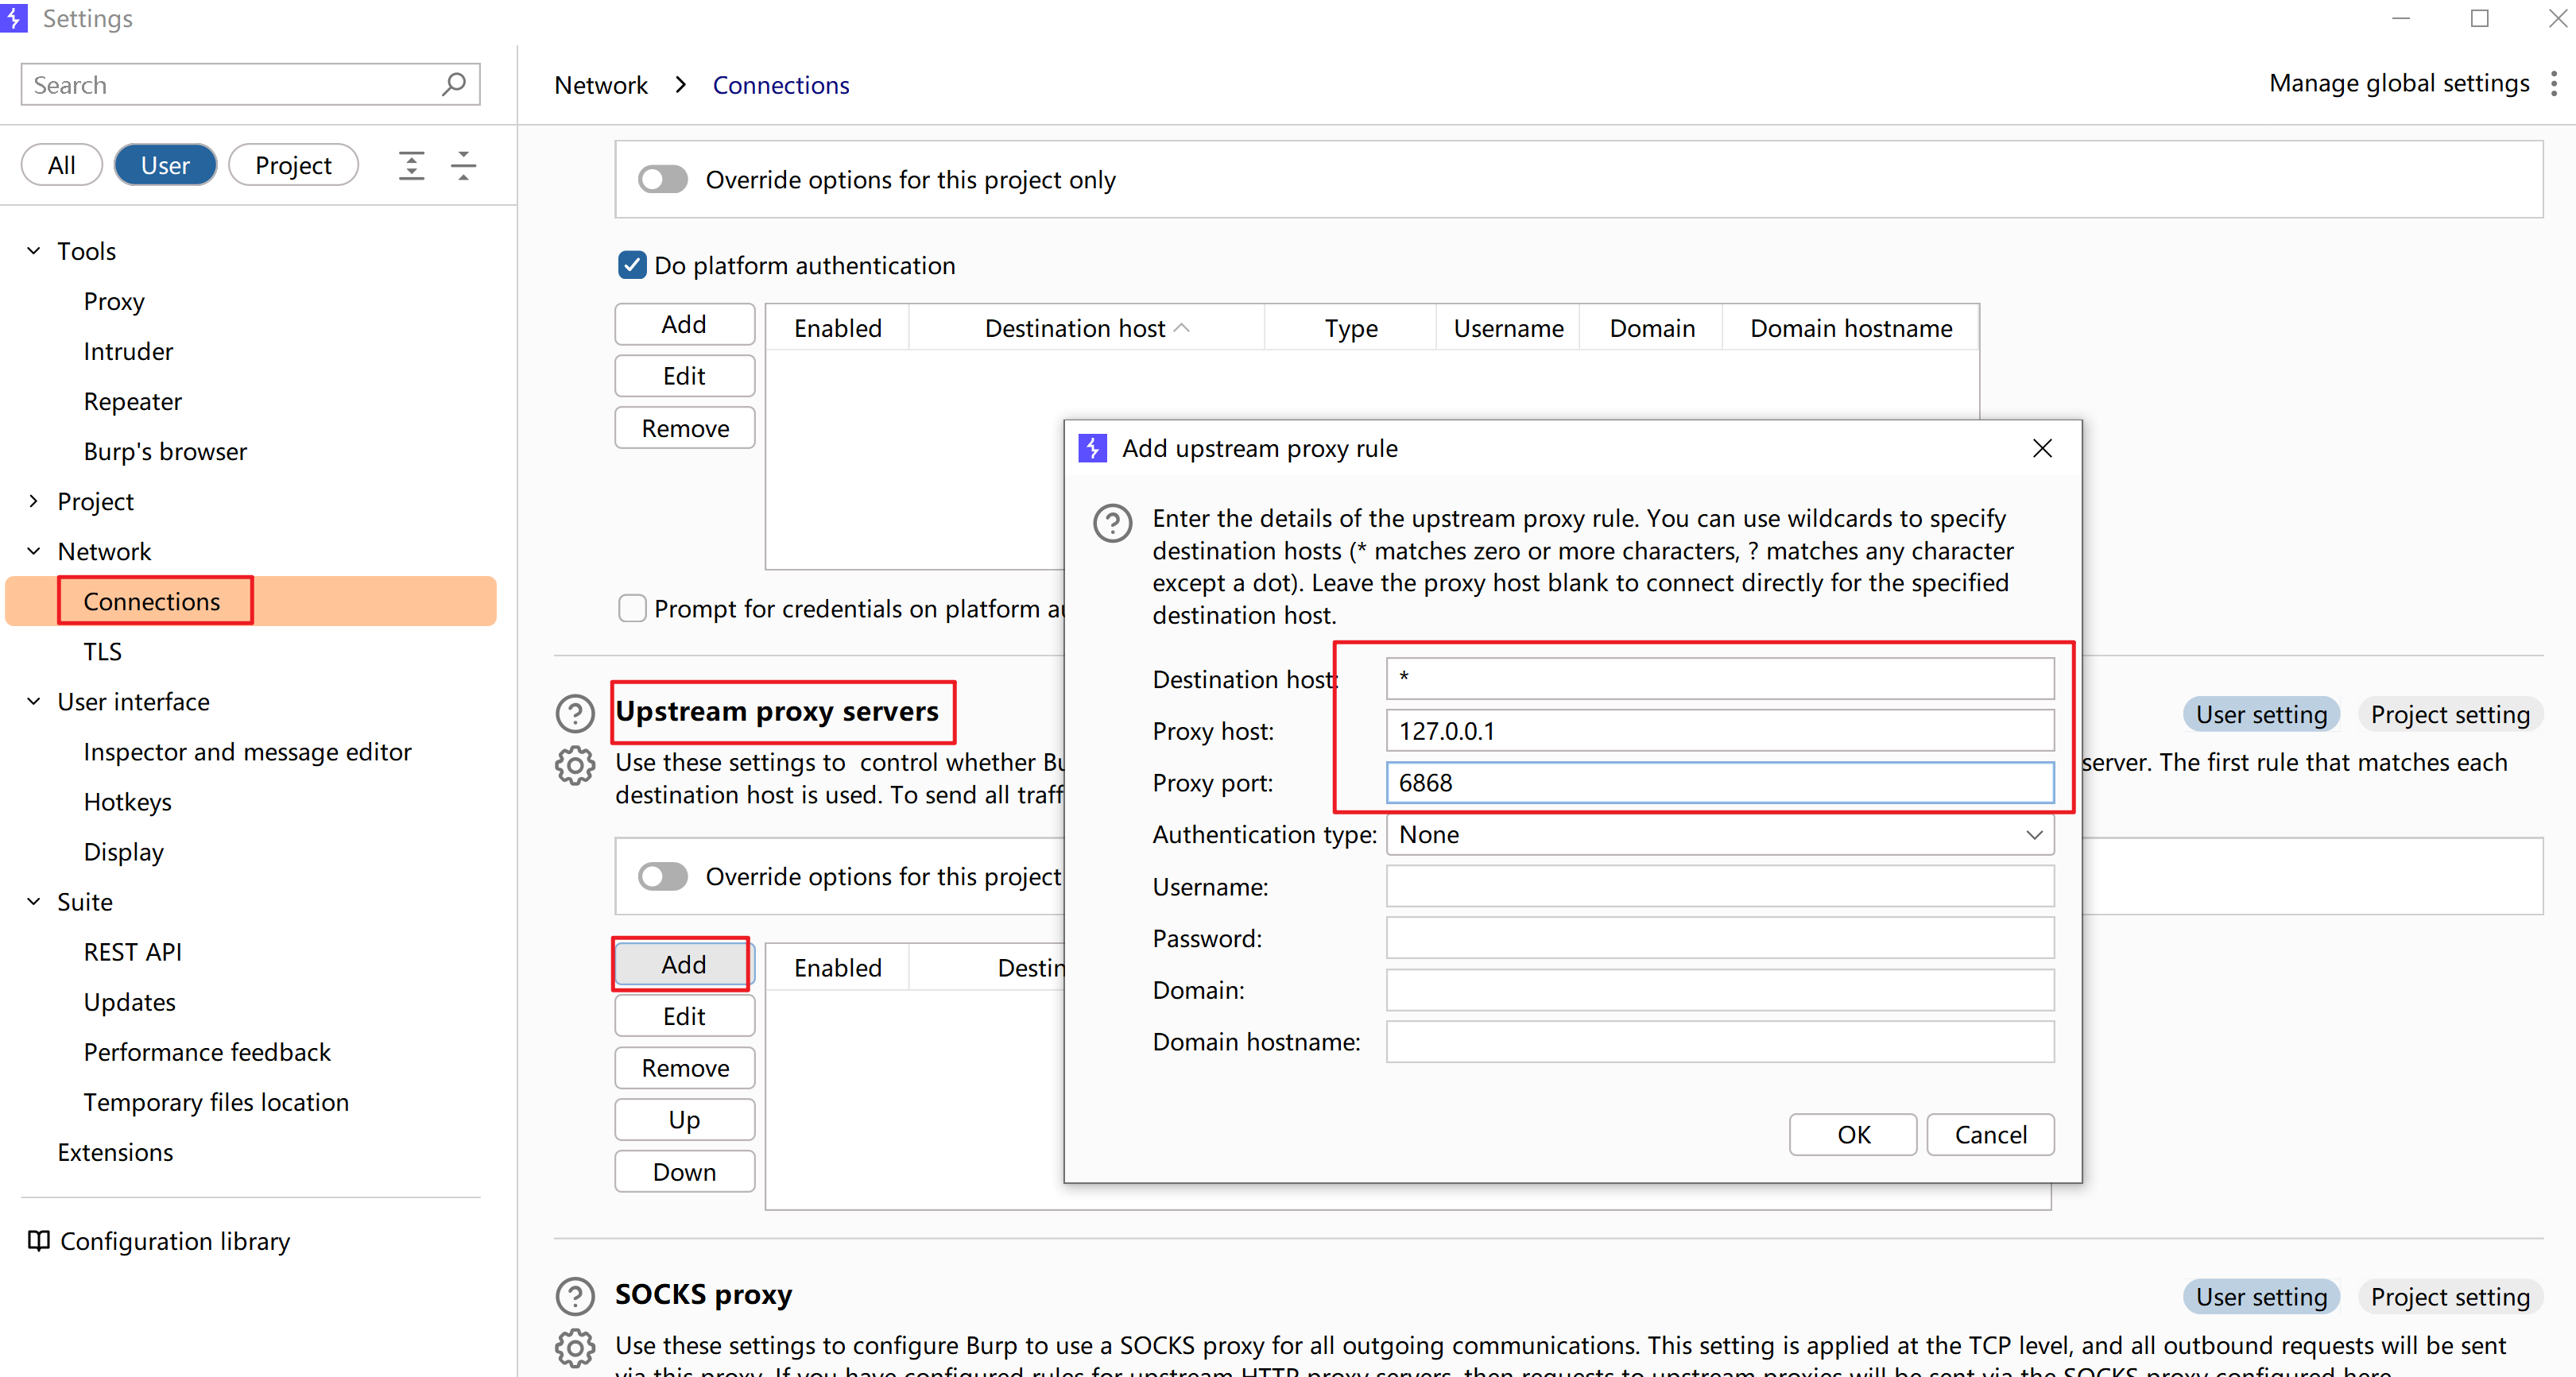
Task: Collapse the User interface tree section
Action: [33, 701]
